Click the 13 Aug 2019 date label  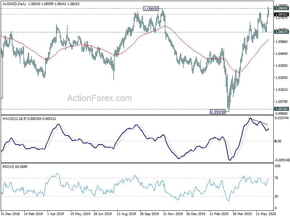coord(126,214)
